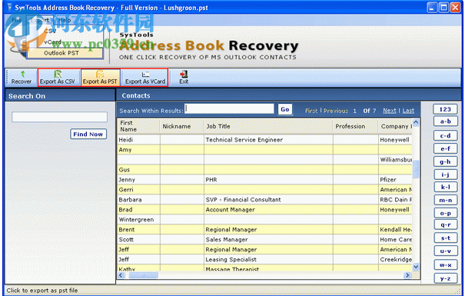Click the Technical Service Engineer cell
This screenshot has width=465, height=296.
point(268,140)
